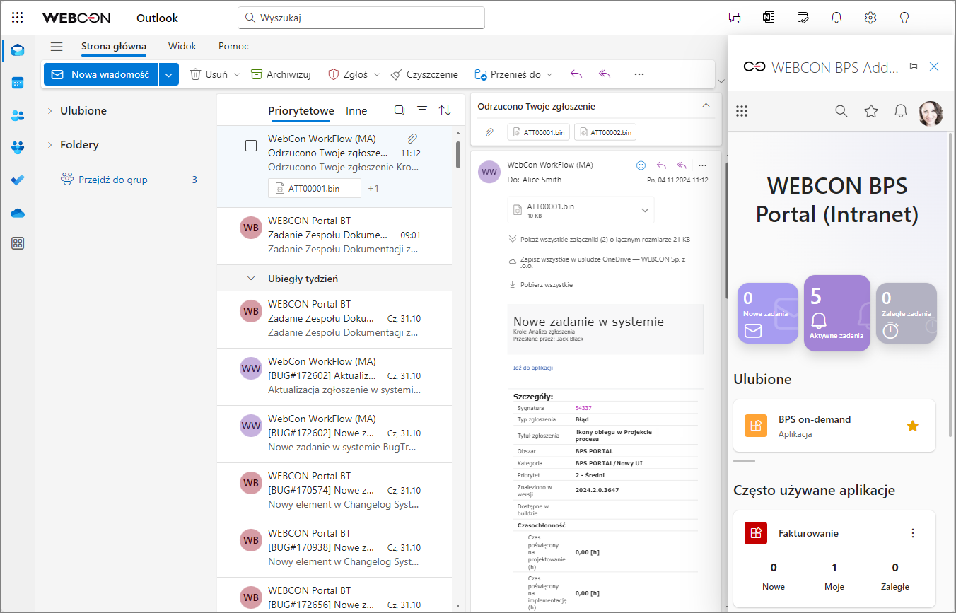Open People contacts in the left rail
Screen dimensions: 956x613
(x=18, y=115)
